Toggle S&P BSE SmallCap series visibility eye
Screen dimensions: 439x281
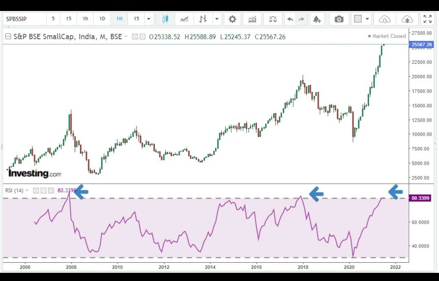point(135,37)
